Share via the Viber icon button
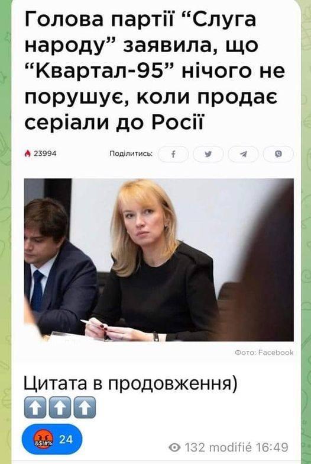The image size is (311, 464). [x=278, y=154]
